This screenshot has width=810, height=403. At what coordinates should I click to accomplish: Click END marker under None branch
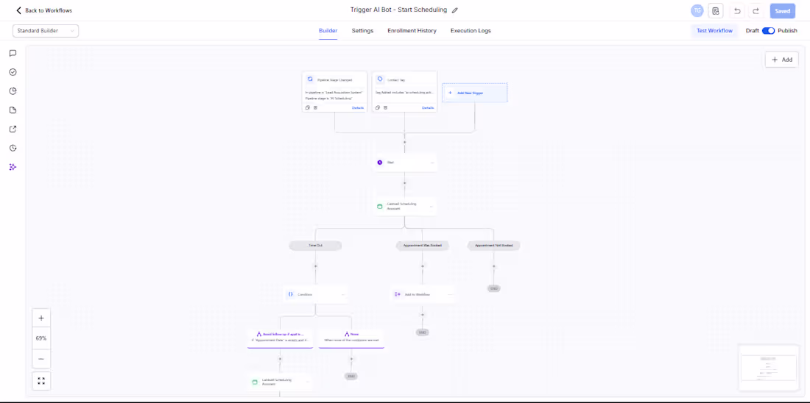point(351,377)
